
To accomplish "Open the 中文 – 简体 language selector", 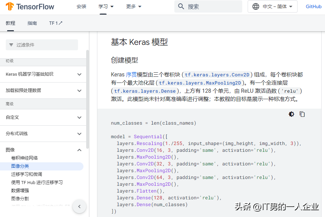I will point(272,6).
